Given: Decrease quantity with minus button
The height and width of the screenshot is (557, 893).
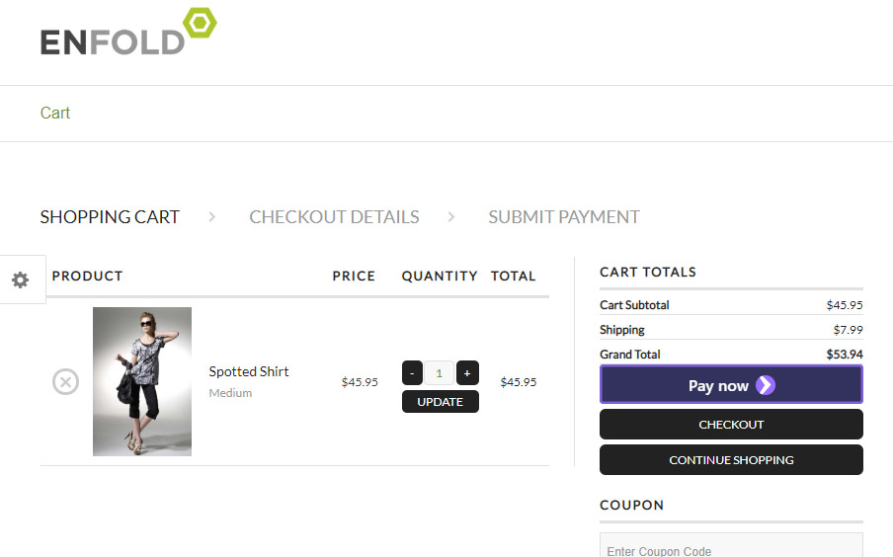Looking at the screenshot, I should pos(412,373).
